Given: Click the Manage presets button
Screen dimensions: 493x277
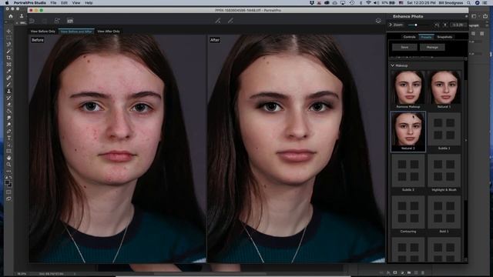Looking at the screenshot, I should click(x=432, y=47).
